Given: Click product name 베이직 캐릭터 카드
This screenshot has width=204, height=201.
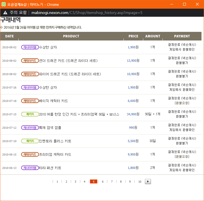Looking at the screenshot, I should [x=54, y=101].
